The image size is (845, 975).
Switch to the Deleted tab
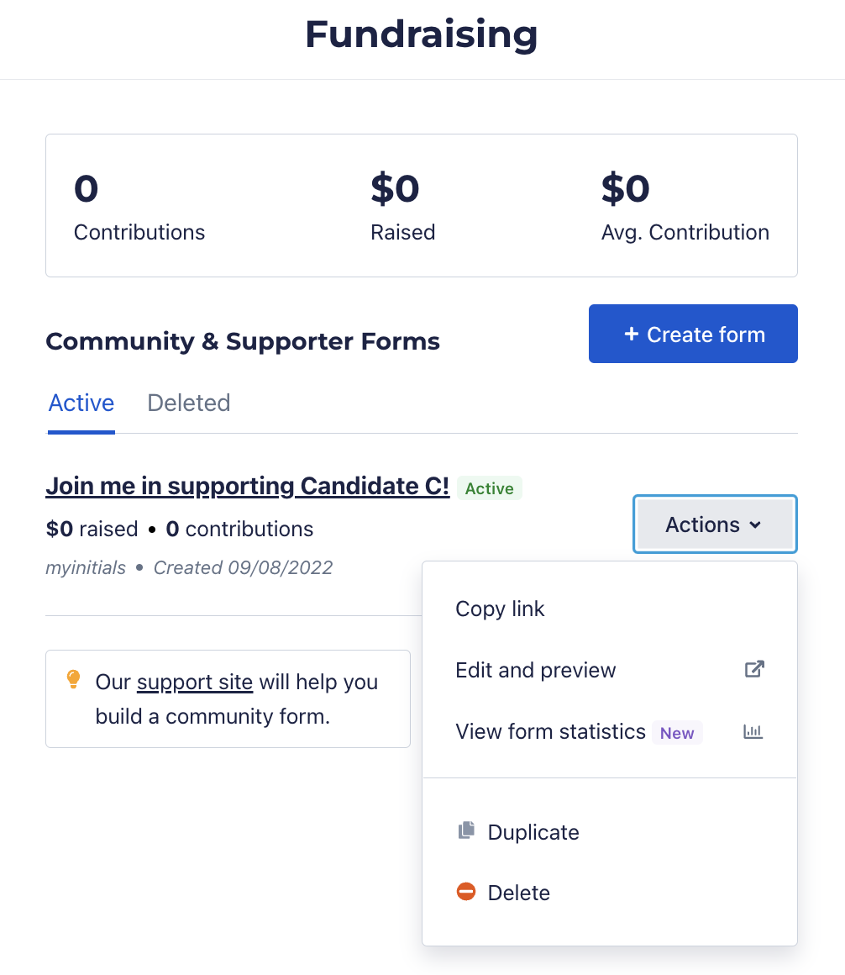click(x=189, y=403)
